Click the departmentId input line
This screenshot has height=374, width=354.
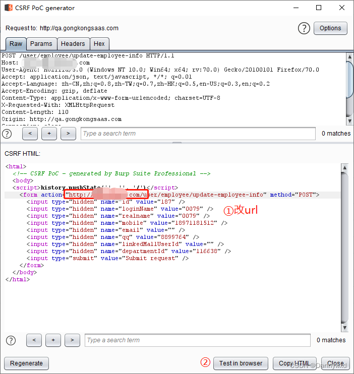coord(129,251)
